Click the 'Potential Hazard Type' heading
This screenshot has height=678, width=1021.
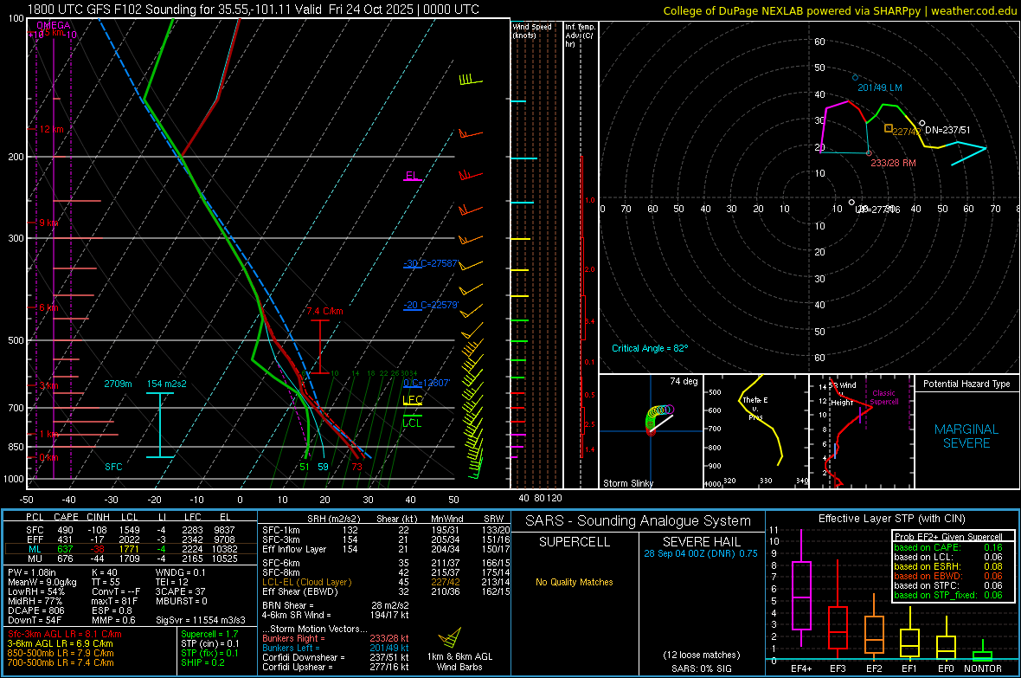[966, 384]
